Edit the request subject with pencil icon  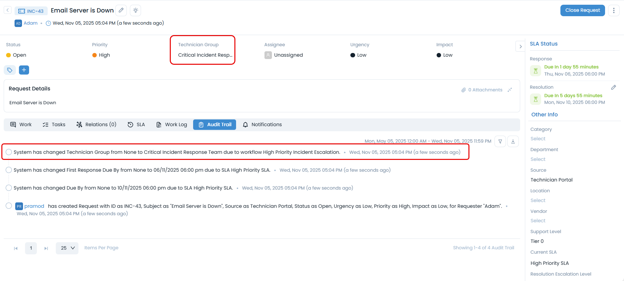click(x=121, y=10)
